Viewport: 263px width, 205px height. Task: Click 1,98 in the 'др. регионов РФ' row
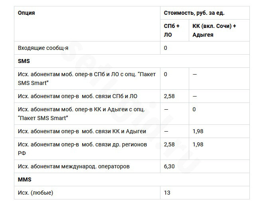[x=198, y=144]
